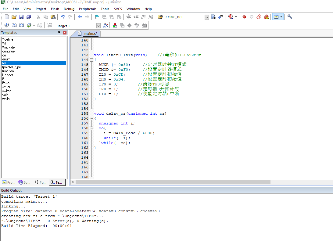Rebuild all target files icon
The height and width of the screenshot is (241, 333).
pyautogui.click(x=21, y=25)
